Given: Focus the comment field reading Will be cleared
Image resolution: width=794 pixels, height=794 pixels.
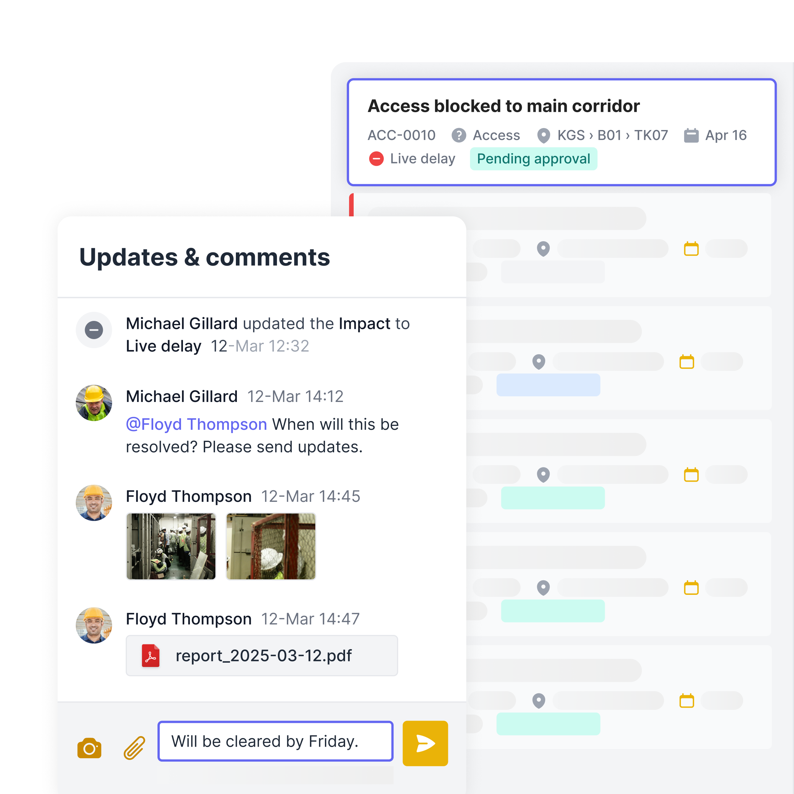Looking at the screenshot, I should click(275, 741).
